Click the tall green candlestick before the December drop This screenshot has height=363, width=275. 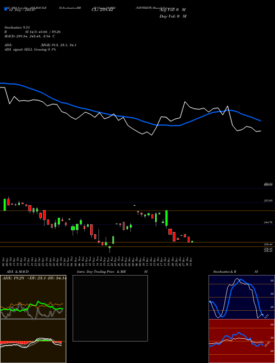click(167, 218)
